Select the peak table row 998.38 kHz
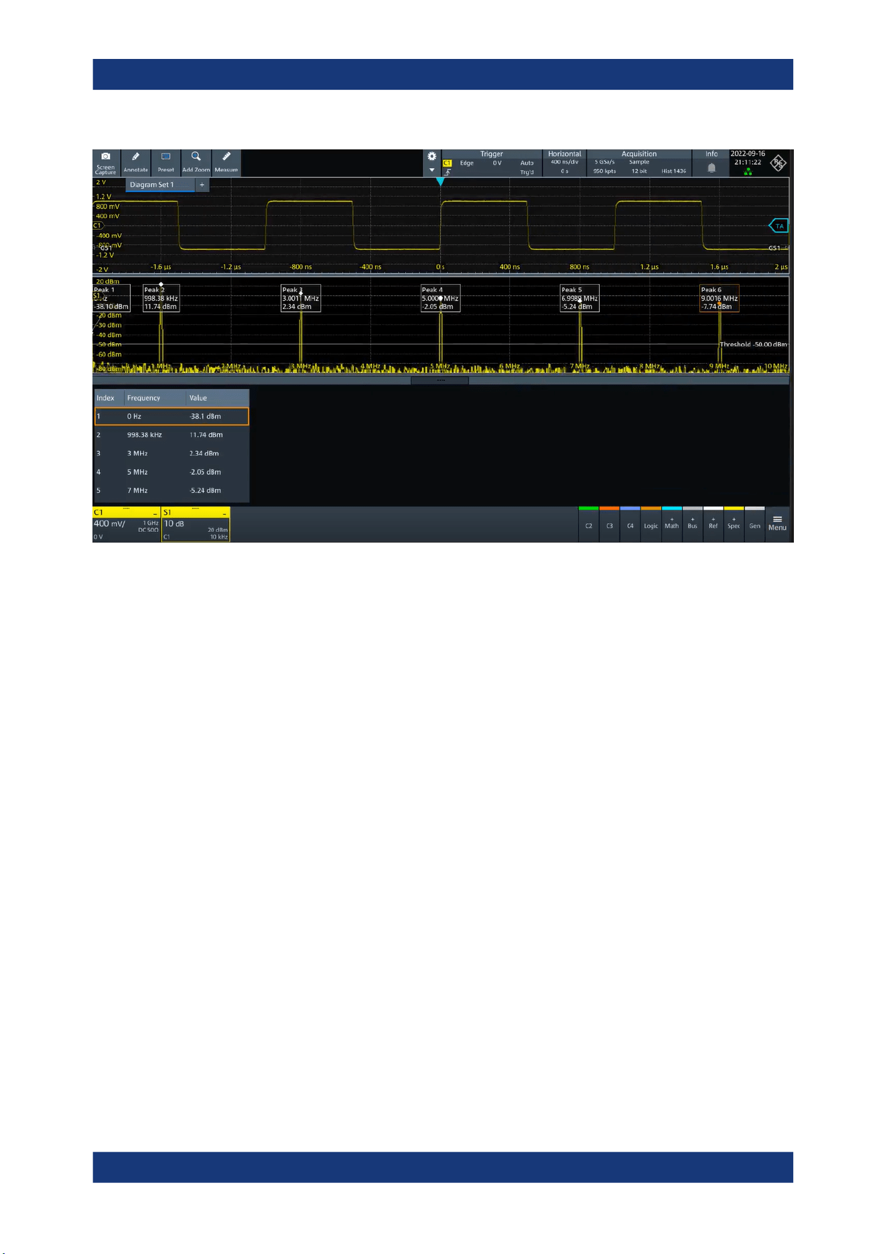Viewport: 887px width, 1254px height. (x=172, y=435)
